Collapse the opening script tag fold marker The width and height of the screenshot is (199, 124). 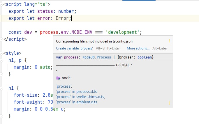coord(1,5)
